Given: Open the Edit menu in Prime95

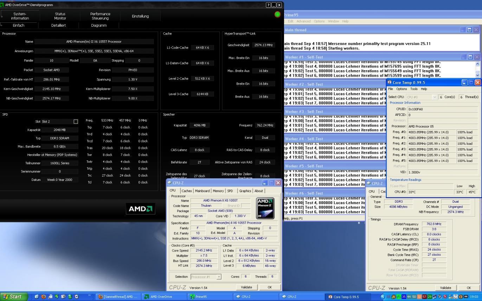Looking at the screenshot, I should pyautogui.click(x=291, y=21).
